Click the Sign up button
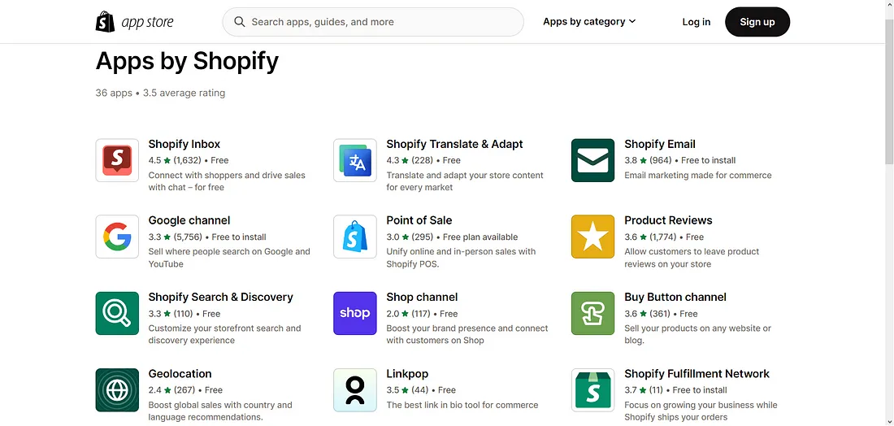 click(x=757, y=22)
